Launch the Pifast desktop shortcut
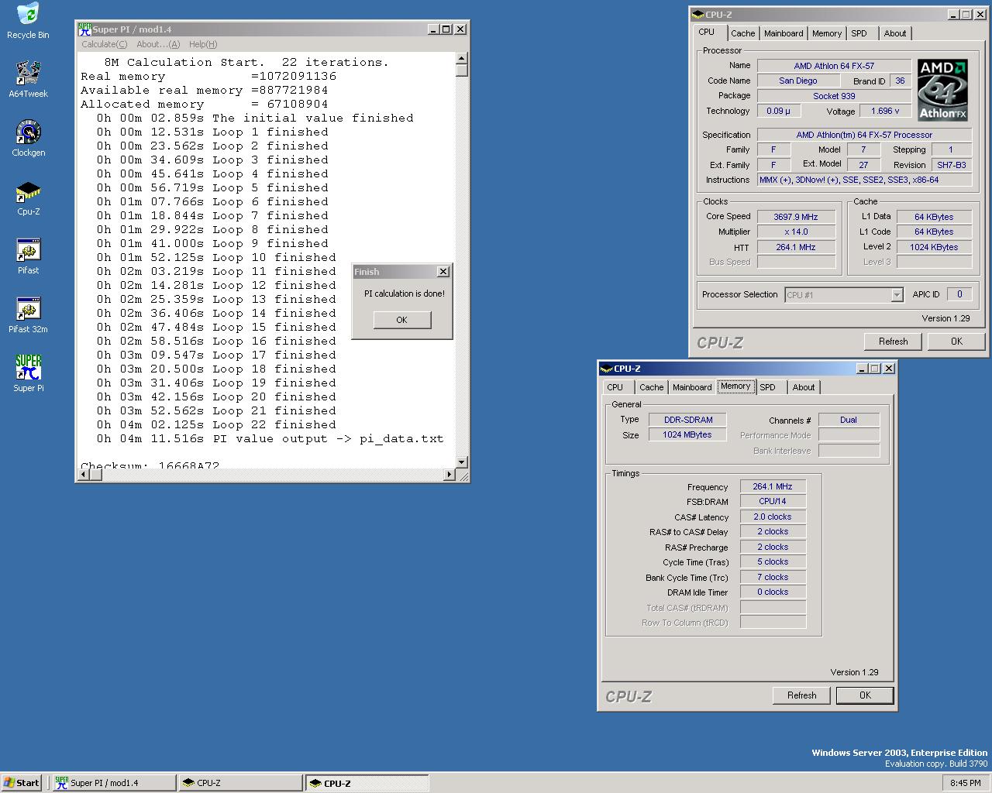 coord(28,256)
